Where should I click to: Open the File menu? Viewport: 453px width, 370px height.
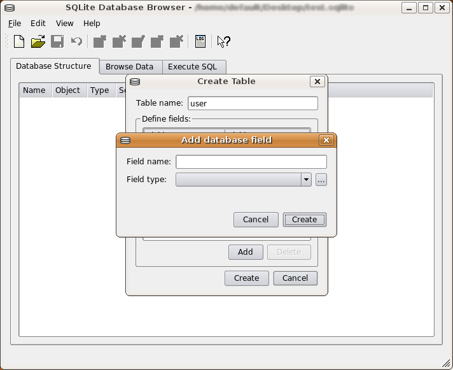tap(15, 23)
